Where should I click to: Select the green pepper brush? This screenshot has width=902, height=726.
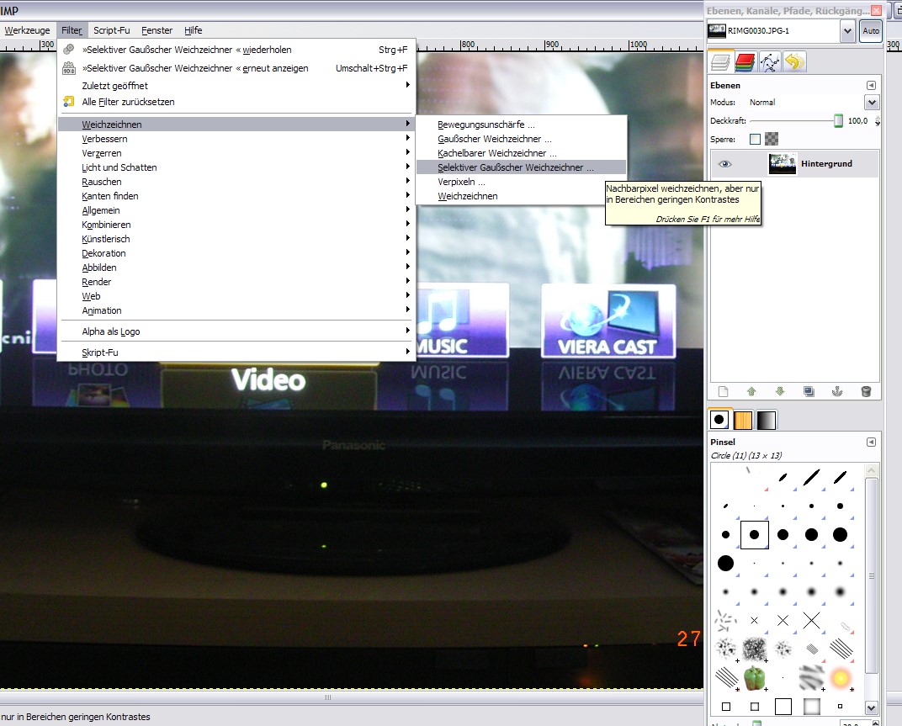click(754, 676)
